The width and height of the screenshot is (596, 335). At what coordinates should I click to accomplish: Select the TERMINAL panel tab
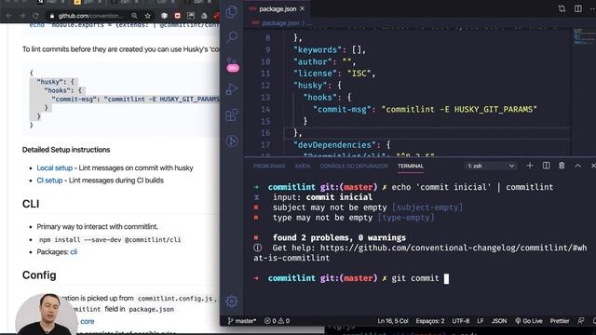tap(411, 166)
